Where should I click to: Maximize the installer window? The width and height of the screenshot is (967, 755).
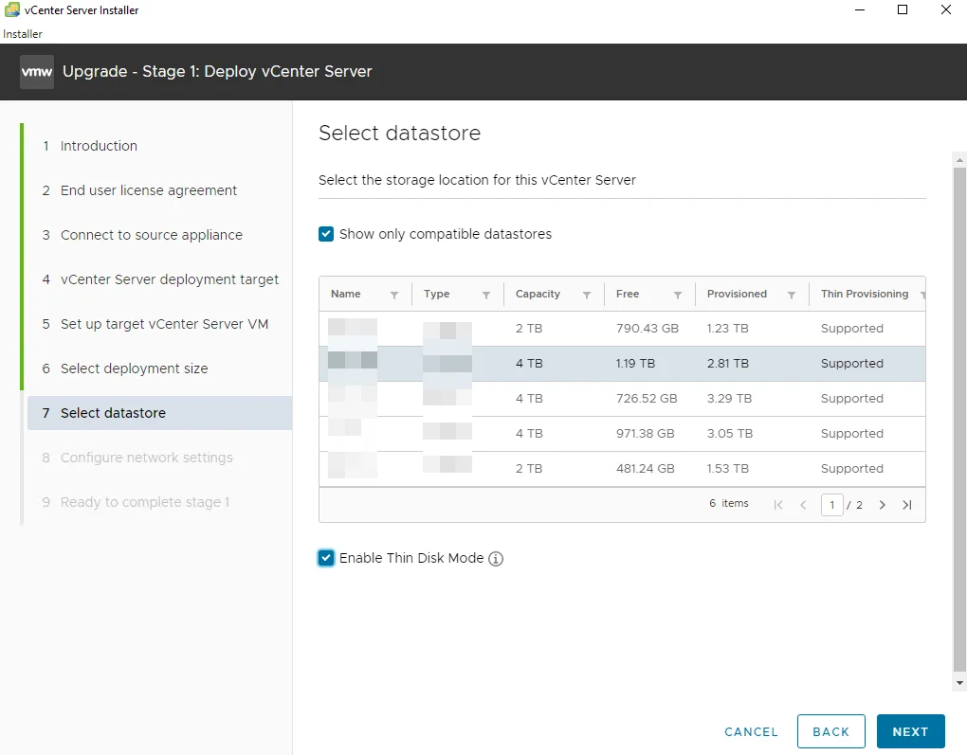click(903, 9)
